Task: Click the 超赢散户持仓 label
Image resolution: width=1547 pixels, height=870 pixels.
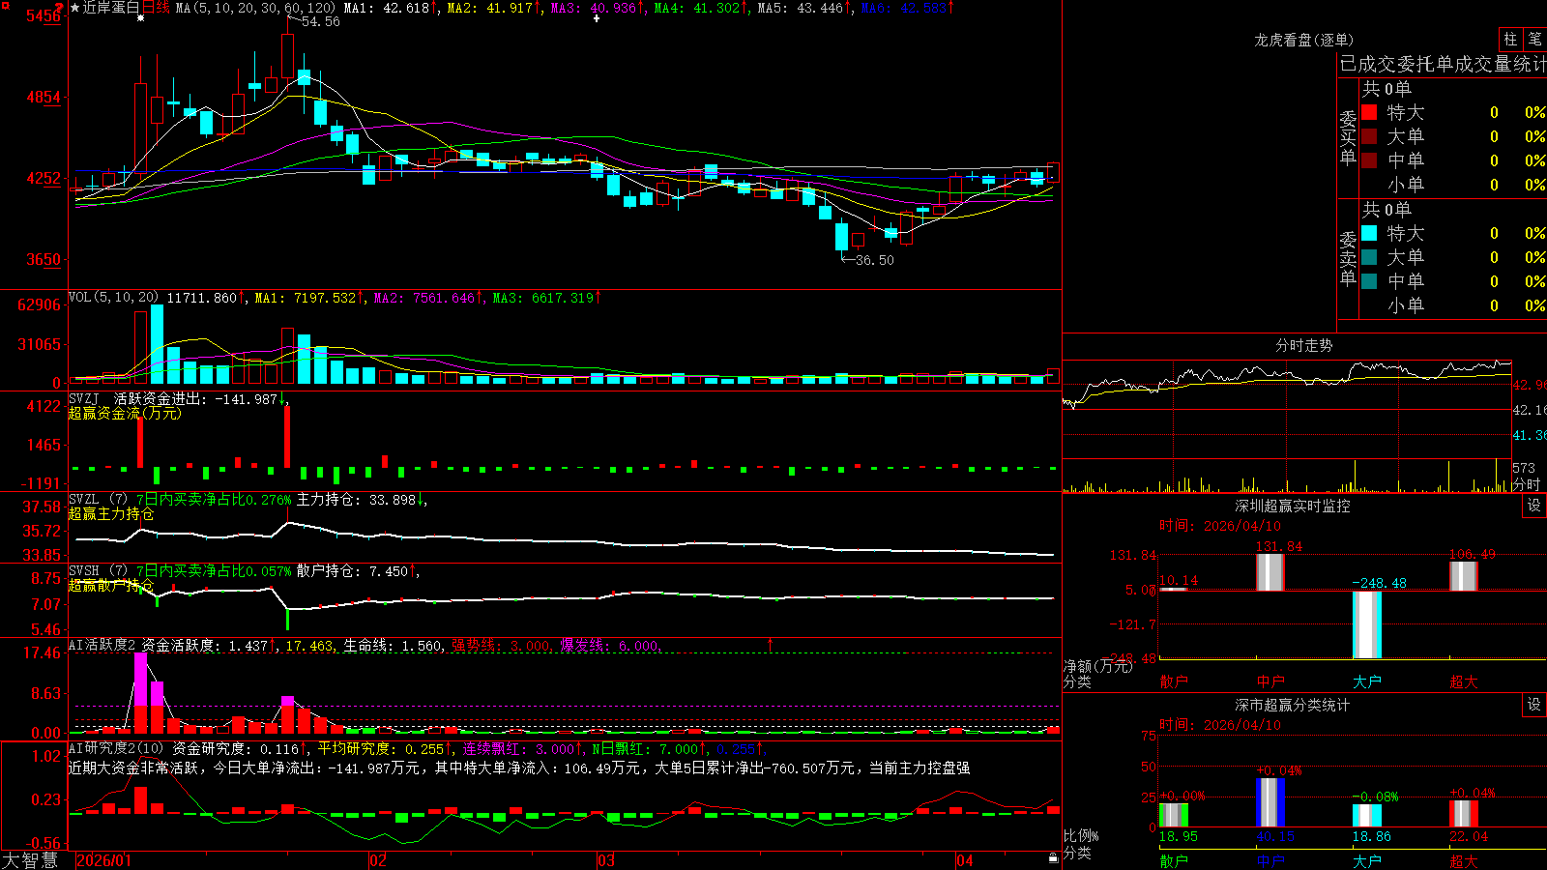Action: (x=111, y=585)
